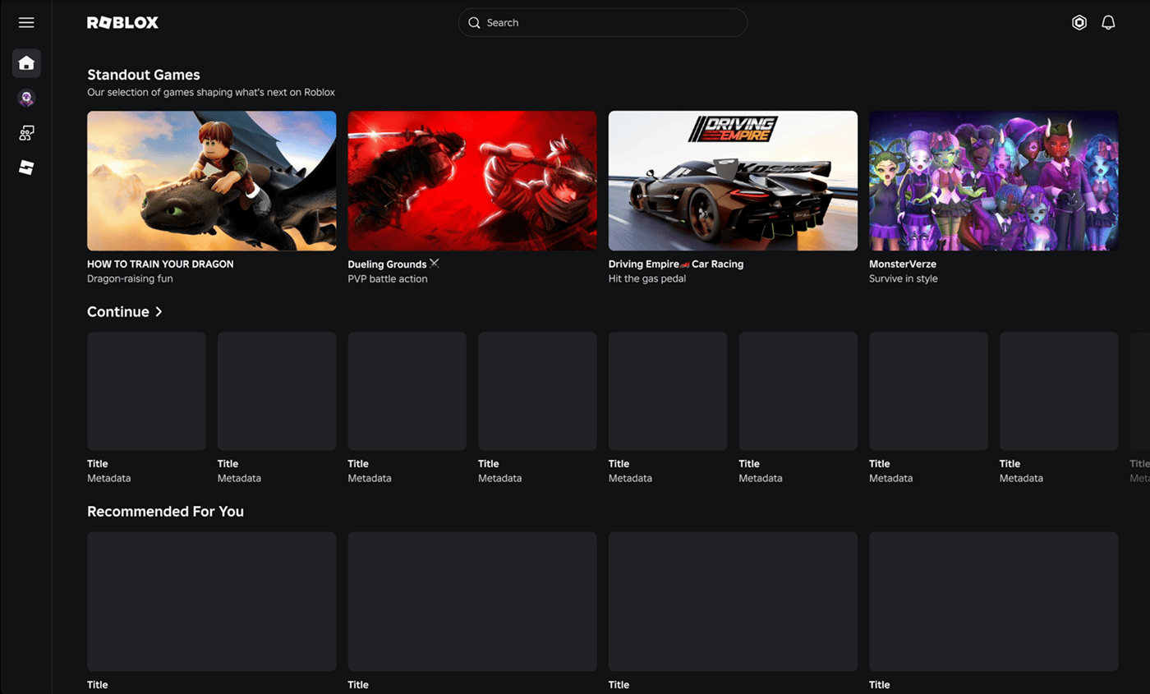Open the Driving Empire car thumbnail

point(733,181)
